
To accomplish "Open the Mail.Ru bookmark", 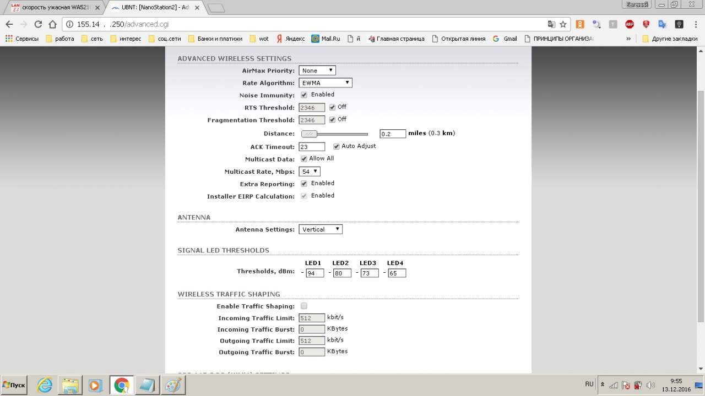I will pyautogui.click(x=326, y=38).
